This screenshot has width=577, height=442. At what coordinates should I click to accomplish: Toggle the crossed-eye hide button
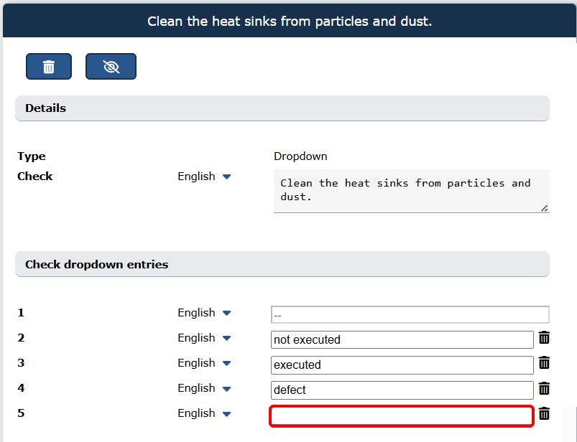pyautogui.click(x=111, y=67)
